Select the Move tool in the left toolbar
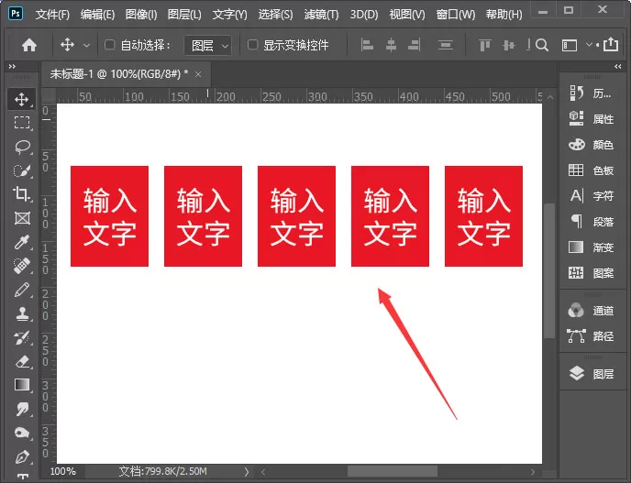The height and width of the screenshot is (483, 631). 22,99
